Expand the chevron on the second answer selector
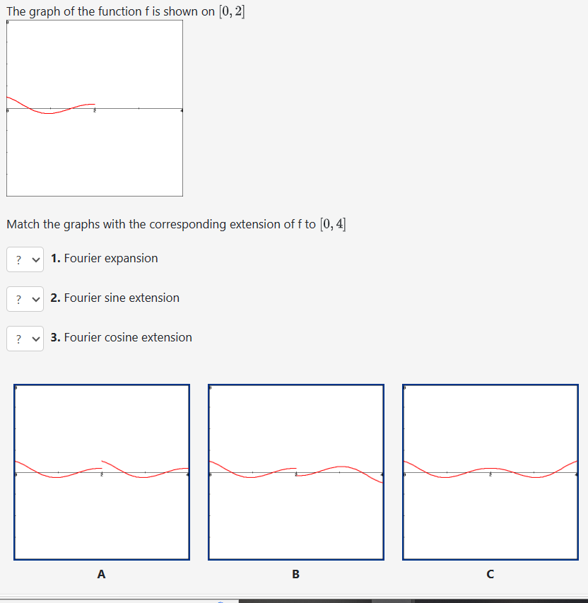The image size is (588, 603). pyautogui.click(x=34, y=298)
